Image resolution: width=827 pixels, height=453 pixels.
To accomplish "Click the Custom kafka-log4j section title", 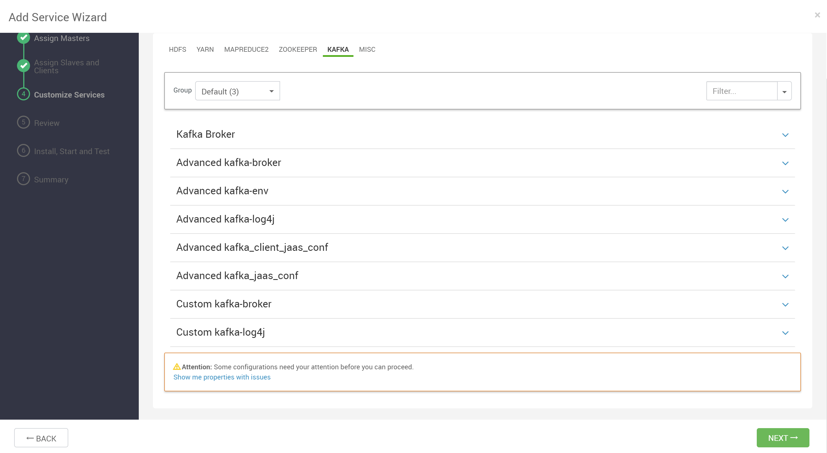I will tap(221, 332).
